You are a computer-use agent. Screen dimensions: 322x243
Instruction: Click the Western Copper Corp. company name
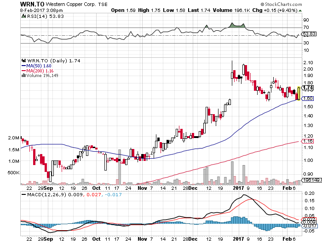point(71,4)
